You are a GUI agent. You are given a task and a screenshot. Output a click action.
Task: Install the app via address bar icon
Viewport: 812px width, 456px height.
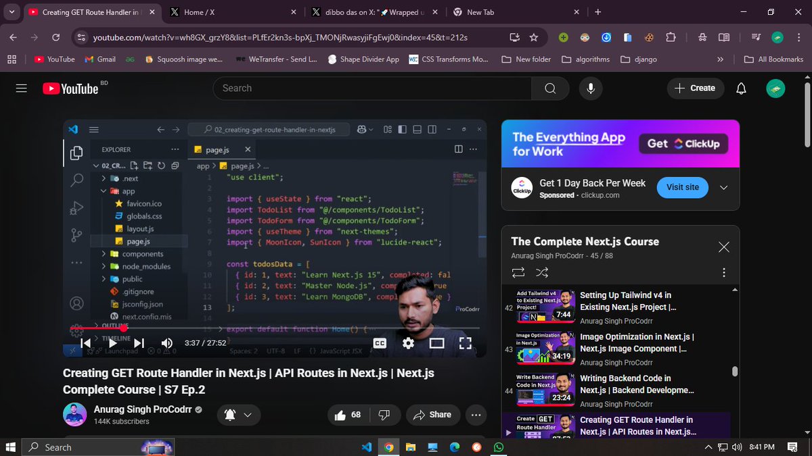click(514, 38)
